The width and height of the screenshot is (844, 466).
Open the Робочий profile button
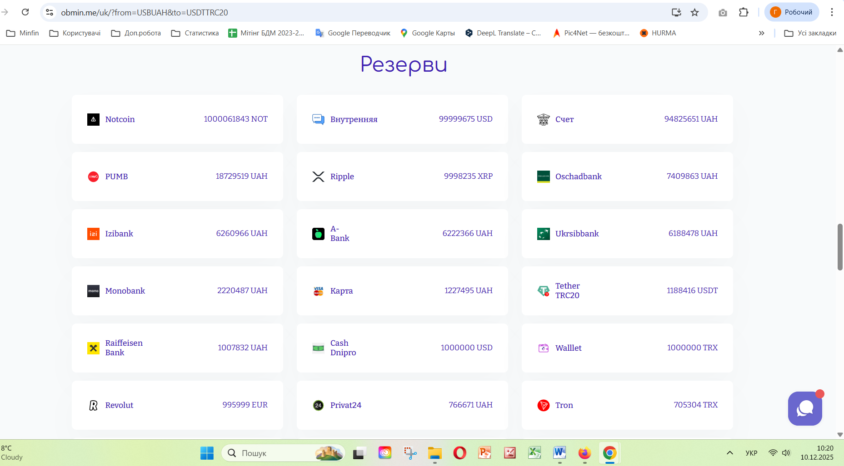click(x=792, y=12)
